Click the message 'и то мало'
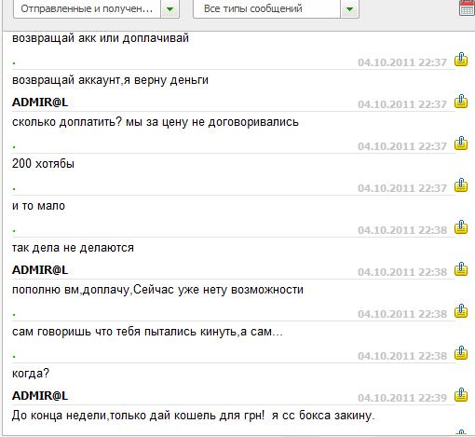Viewport: 475px width, 437px height. click(38, 206)
